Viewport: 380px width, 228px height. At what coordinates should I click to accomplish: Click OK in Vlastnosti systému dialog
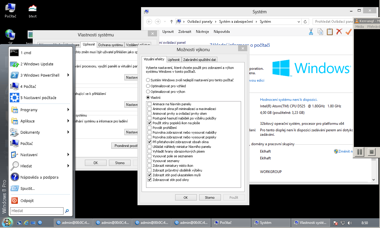(x=96, y=163)
